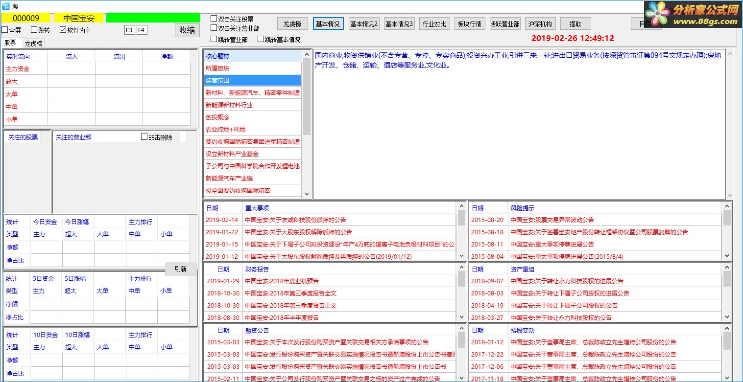Enable the 双击删除 checkbox

(144, 137)
